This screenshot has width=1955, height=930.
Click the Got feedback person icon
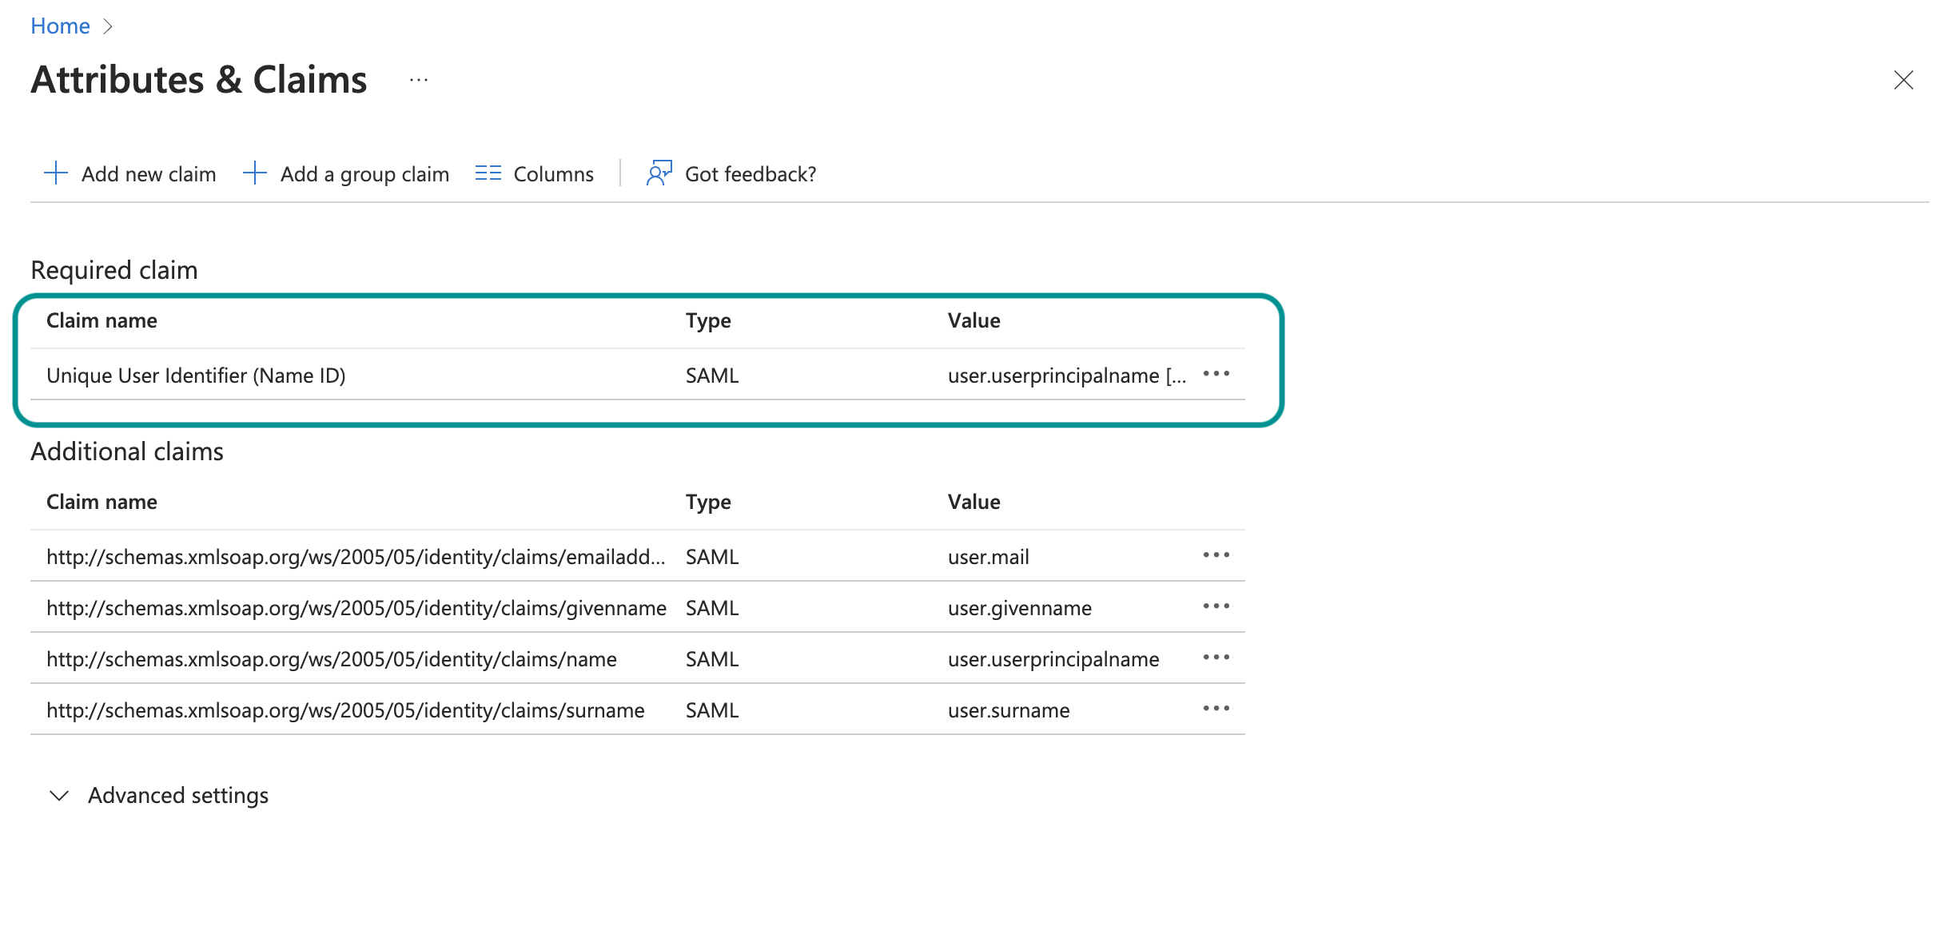tap(659, 173)
